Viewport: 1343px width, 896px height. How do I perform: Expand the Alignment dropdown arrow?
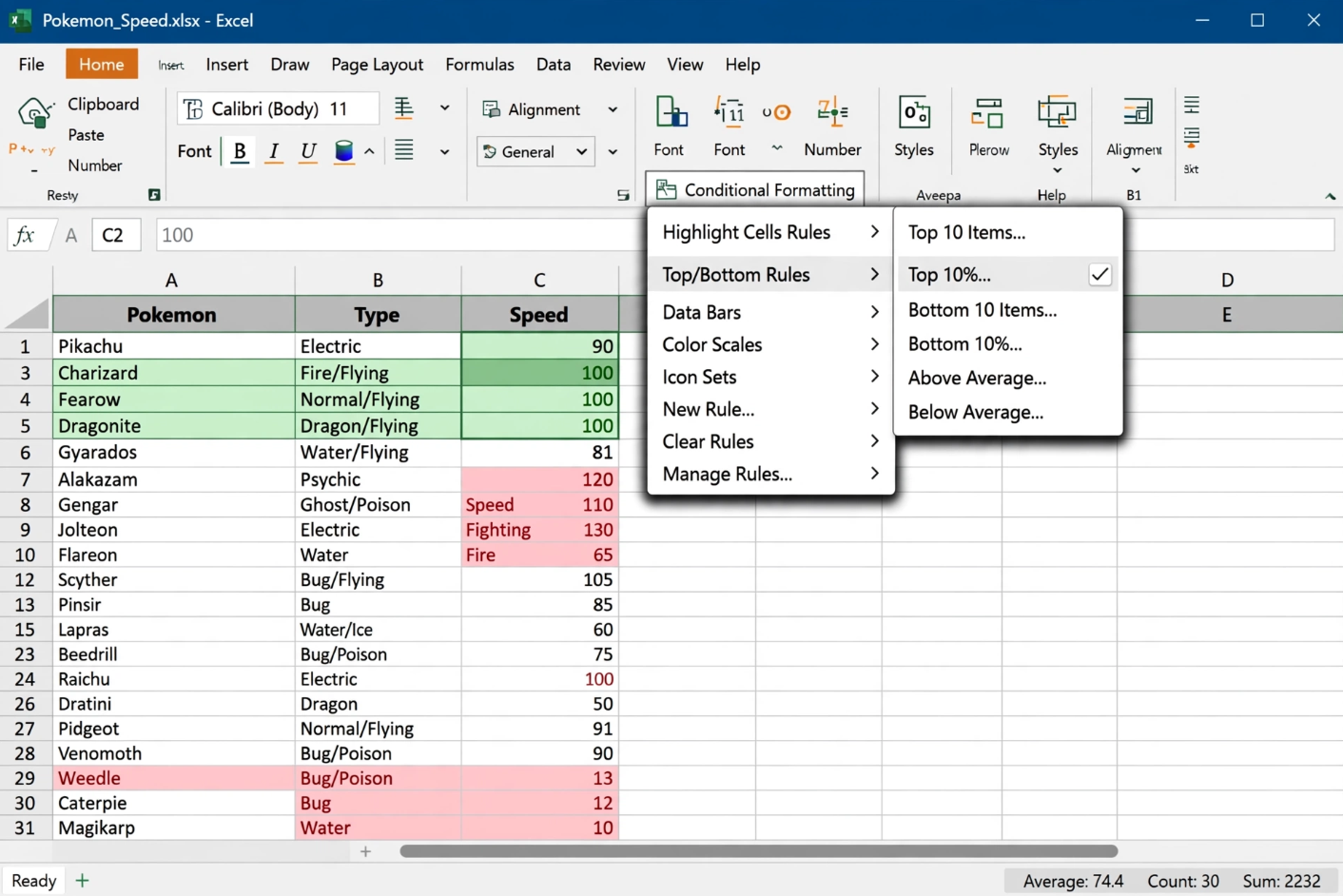(613, 109)
